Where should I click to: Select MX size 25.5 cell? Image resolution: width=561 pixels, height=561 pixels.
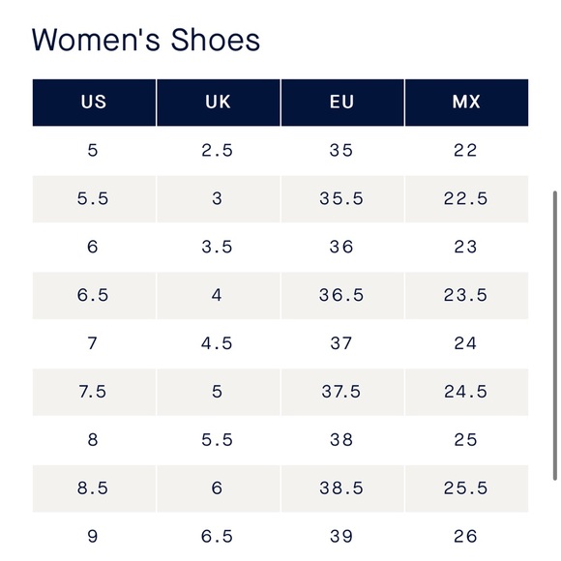(466, 488)
